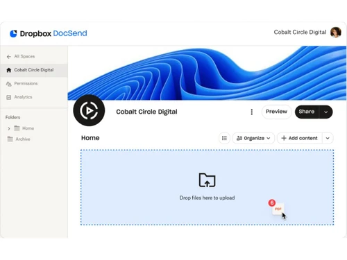
Task: Click the Drop files here to upload text
Action: tap(207, 198)
